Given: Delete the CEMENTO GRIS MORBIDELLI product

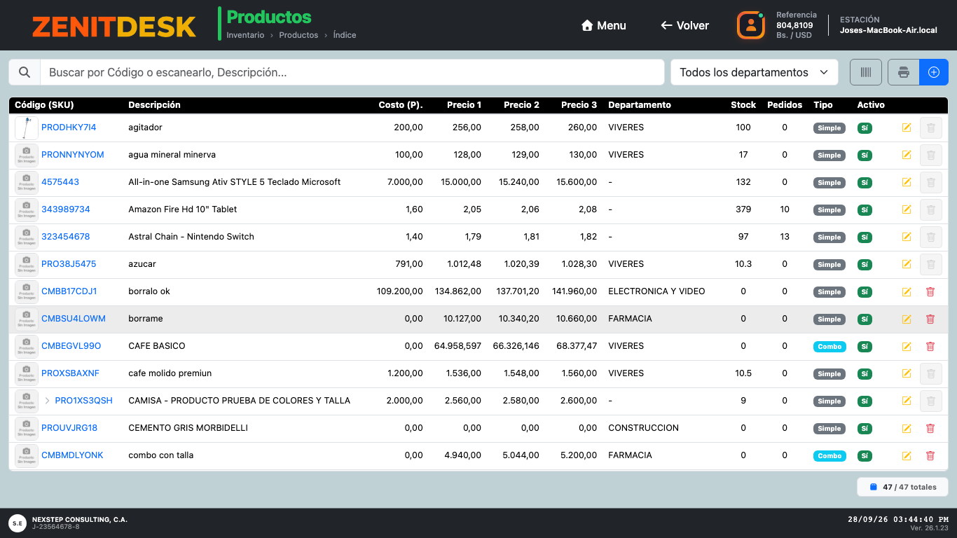Looking at the screenshot, I should (930, 428).
